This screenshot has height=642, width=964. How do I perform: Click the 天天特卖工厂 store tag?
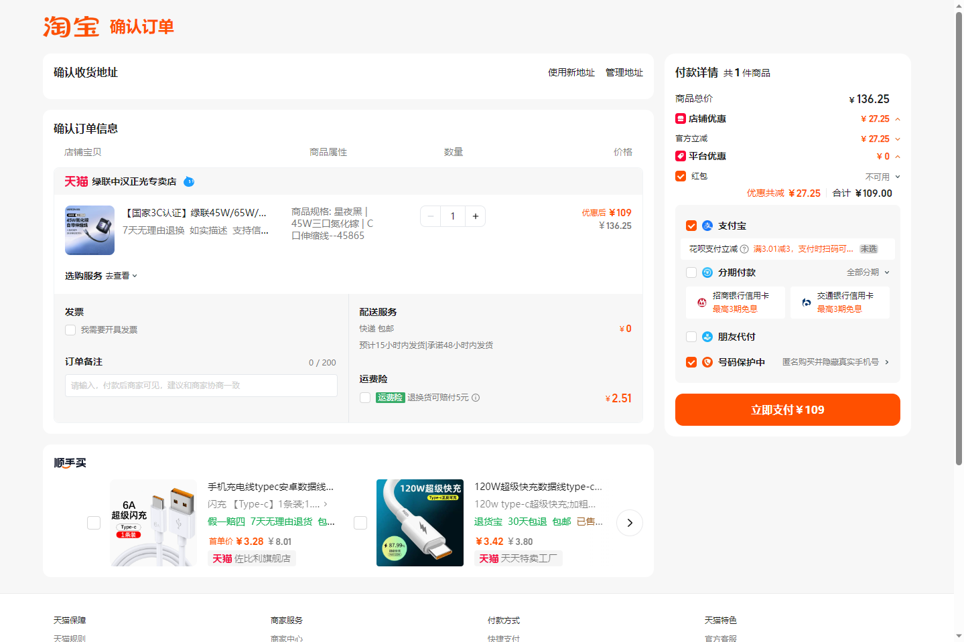(519, 558)
